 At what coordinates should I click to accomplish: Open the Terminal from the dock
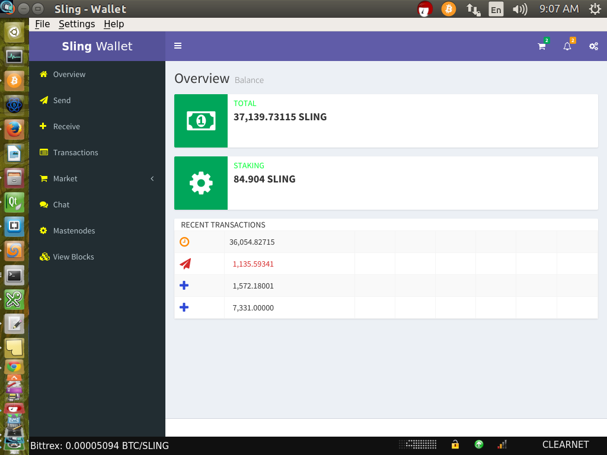click(14, 275)
